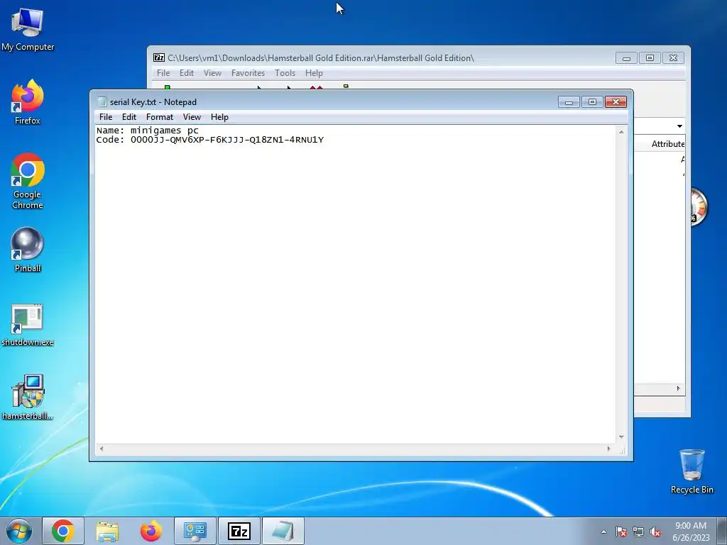This screenshot has height=545, width=727.
Task: Maximize the 7-Zip window
Action: pos(650,58)
